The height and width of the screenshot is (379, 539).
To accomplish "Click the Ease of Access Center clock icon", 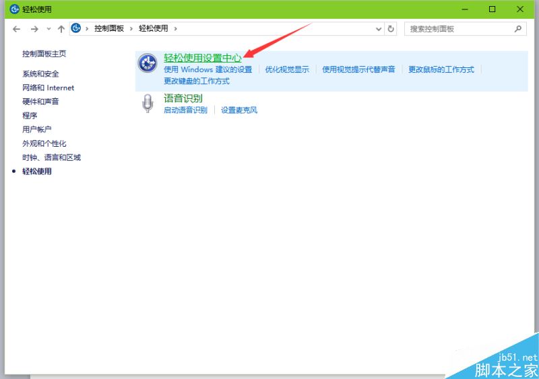I will (x=147, y=63).
